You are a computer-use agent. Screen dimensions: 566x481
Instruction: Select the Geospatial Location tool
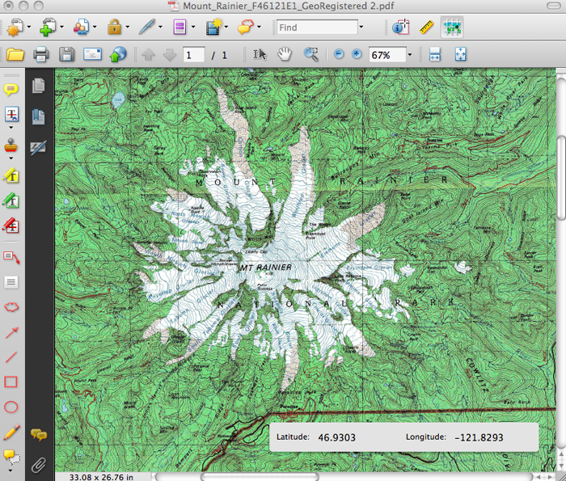click(x=451, y=27)
